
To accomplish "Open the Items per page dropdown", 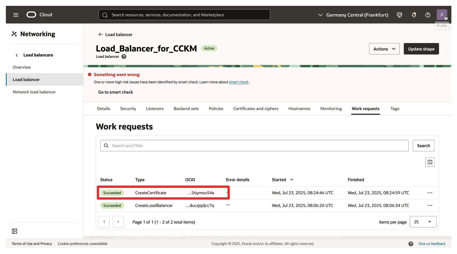I will 423,222.
